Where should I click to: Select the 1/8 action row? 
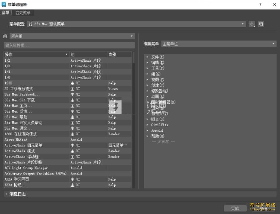coord(68,77)
